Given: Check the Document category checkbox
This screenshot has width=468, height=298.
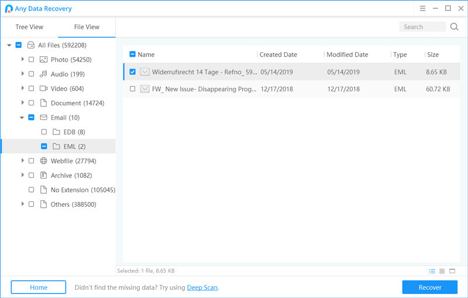Looking at the screenshot, I should (32, 102).
